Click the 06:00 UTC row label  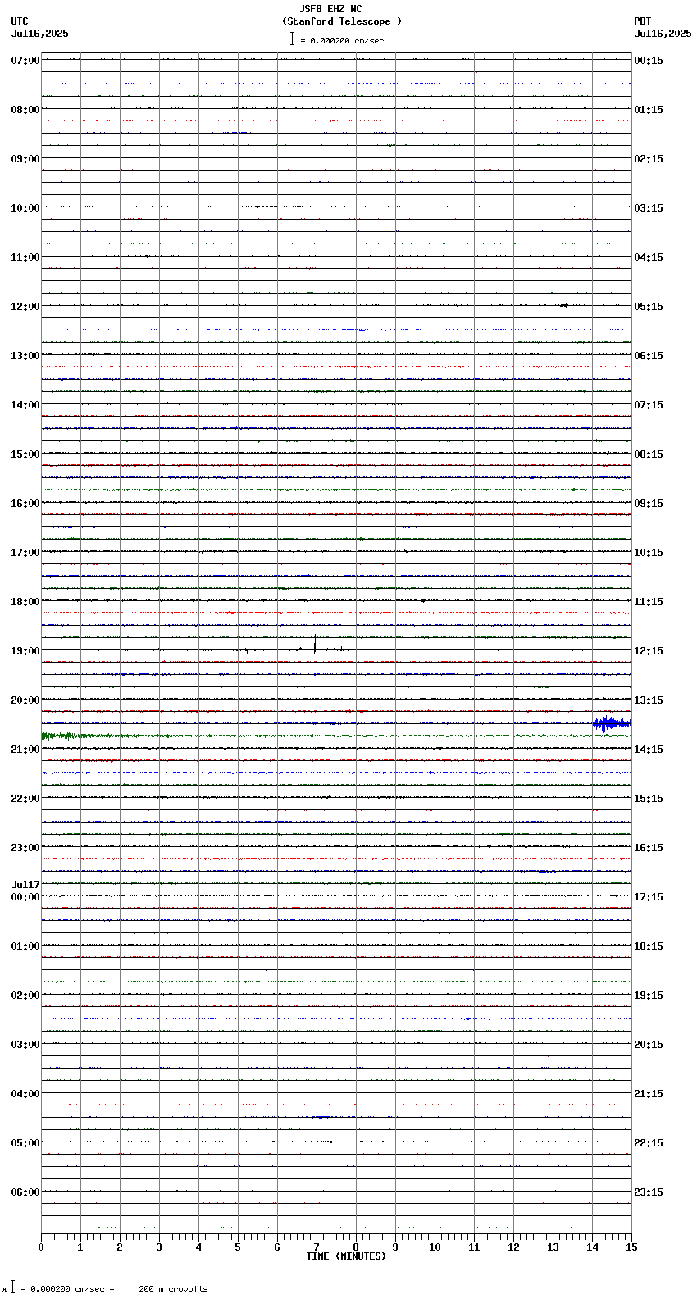coord(25,1192)
